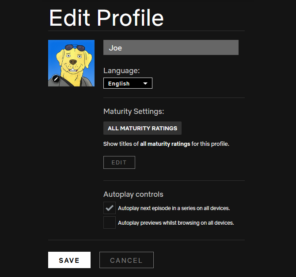Click the profile name field containing Joe

point(171,47)
